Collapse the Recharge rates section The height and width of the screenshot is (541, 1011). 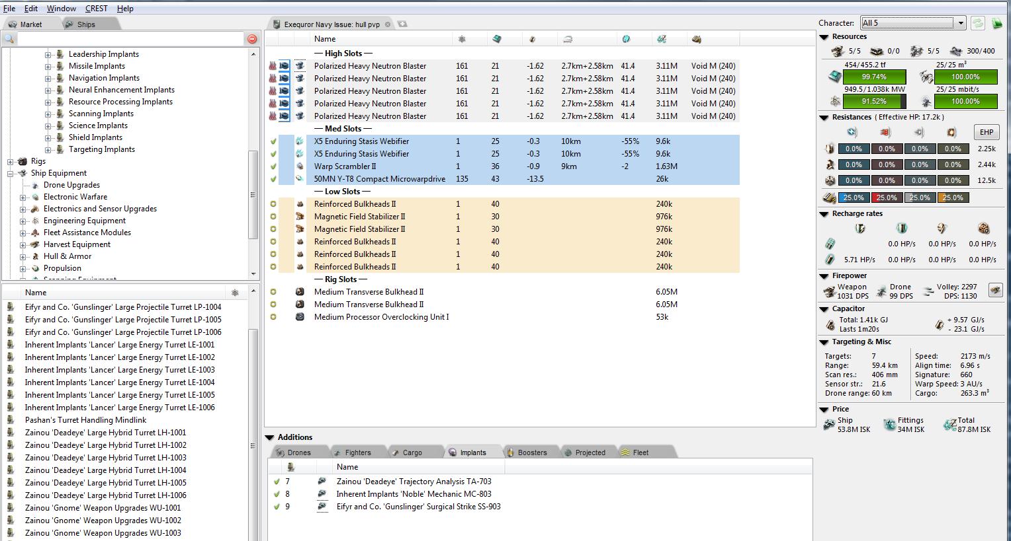[824, 214]
